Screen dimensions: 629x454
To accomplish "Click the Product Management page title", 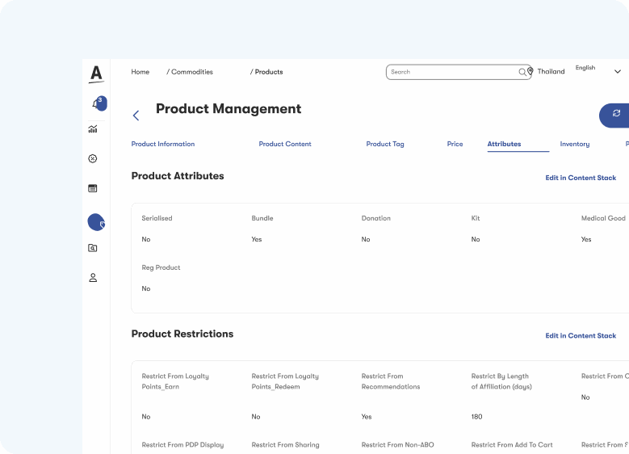I will (229, 109).
